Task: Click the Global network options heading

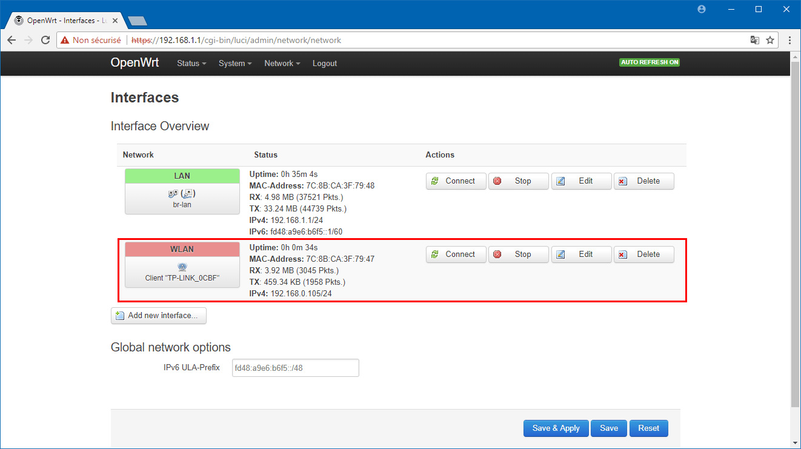Action: point(171,347)
